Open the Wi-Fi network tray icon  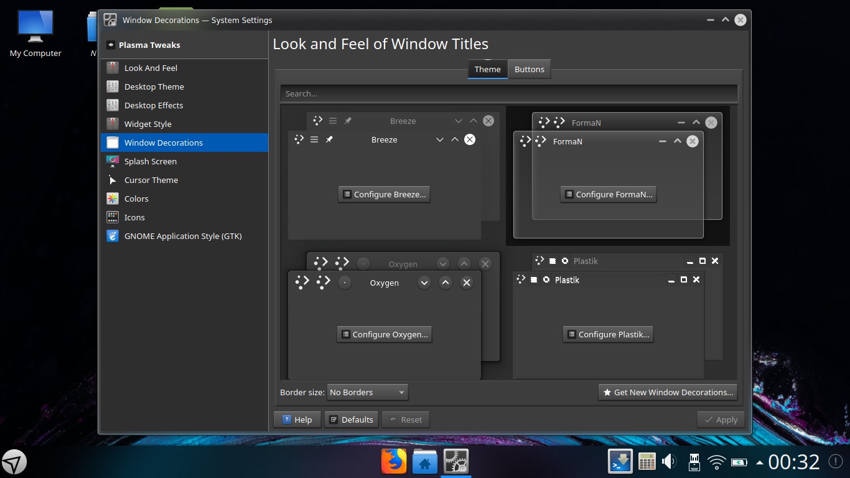[717, 462]
